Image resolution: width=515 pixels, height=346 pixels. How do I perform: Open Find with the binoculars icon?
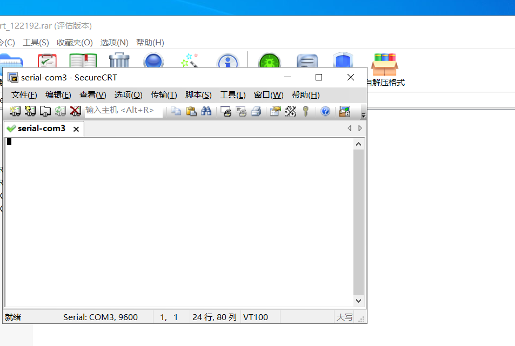click(x=206, y=111)
